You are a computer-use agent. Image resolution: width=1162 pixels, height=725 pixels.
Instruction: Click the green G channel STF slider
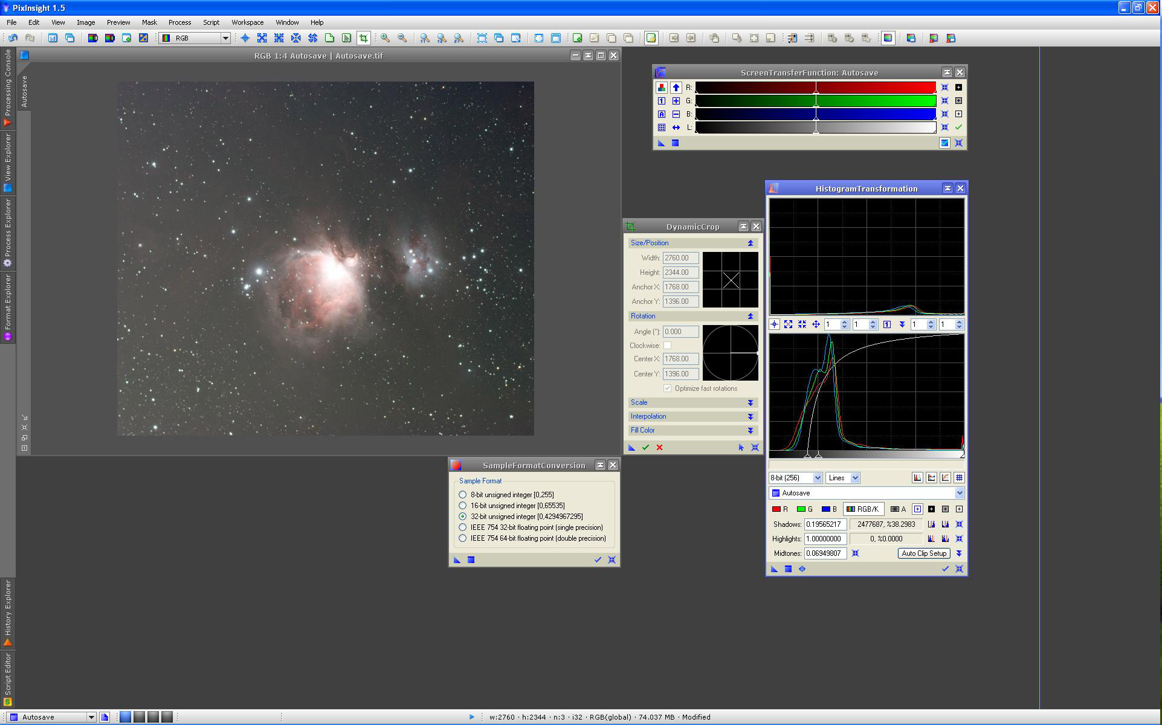pos(816,101)
